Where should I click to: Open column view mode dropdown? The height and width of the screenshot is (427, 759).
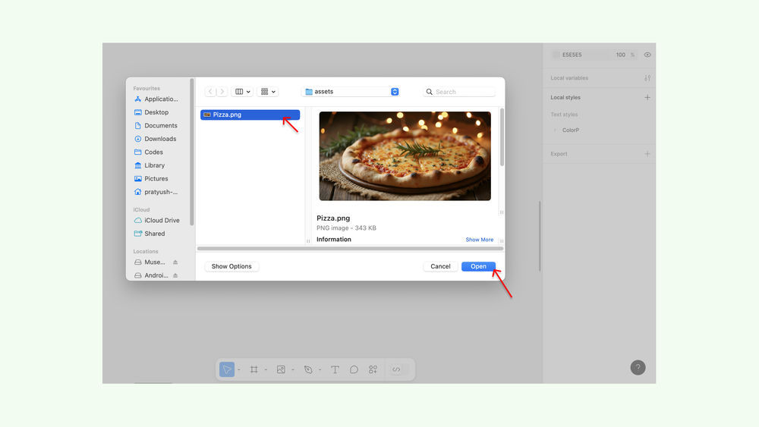tap(243, 92)
